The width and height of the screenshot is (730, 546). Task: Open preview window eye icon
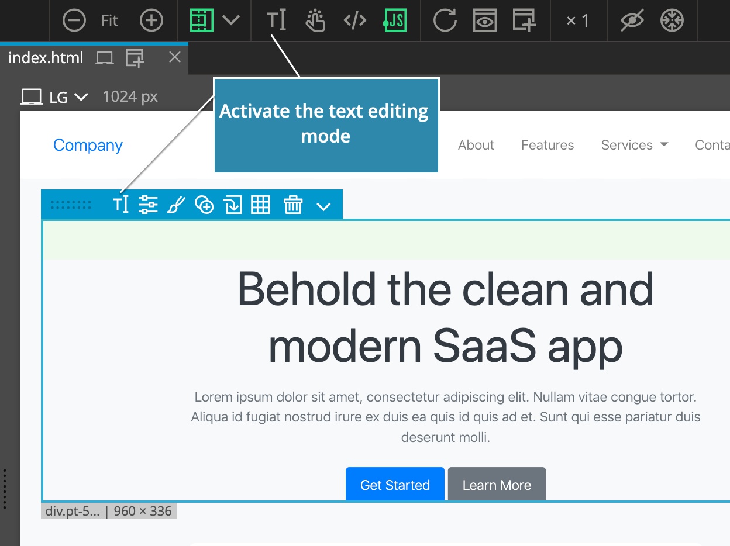485,20
